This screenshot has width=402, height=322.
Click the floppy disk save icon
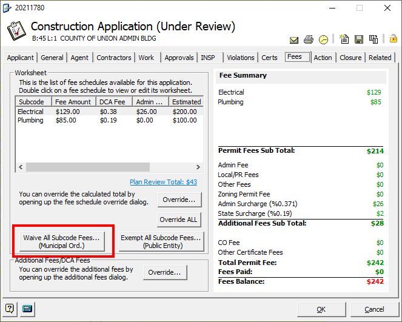point(359,39)
